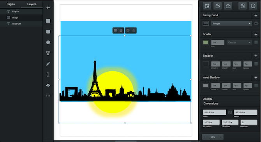Screen dimensions: 261x142
Task: Open the green Border color swatch
Action: click(206, 42)
